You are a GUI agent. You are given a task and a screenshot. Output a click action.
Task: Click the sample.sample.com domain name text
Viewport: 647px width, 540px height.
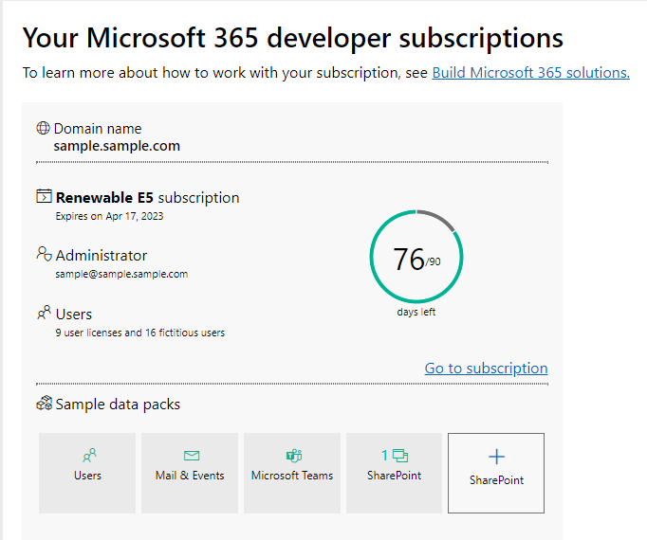point(117,146)
